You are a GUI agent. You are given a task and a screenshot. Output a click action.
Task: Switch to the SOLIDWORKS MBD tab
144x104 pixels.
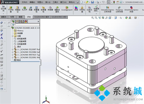(59, 17)
